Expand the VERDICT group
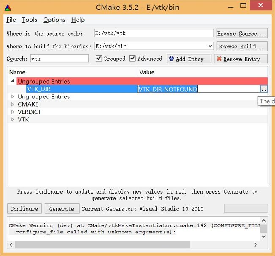Image resolution: width=275 pixels, height=256 pixels. tap(12, 112)
